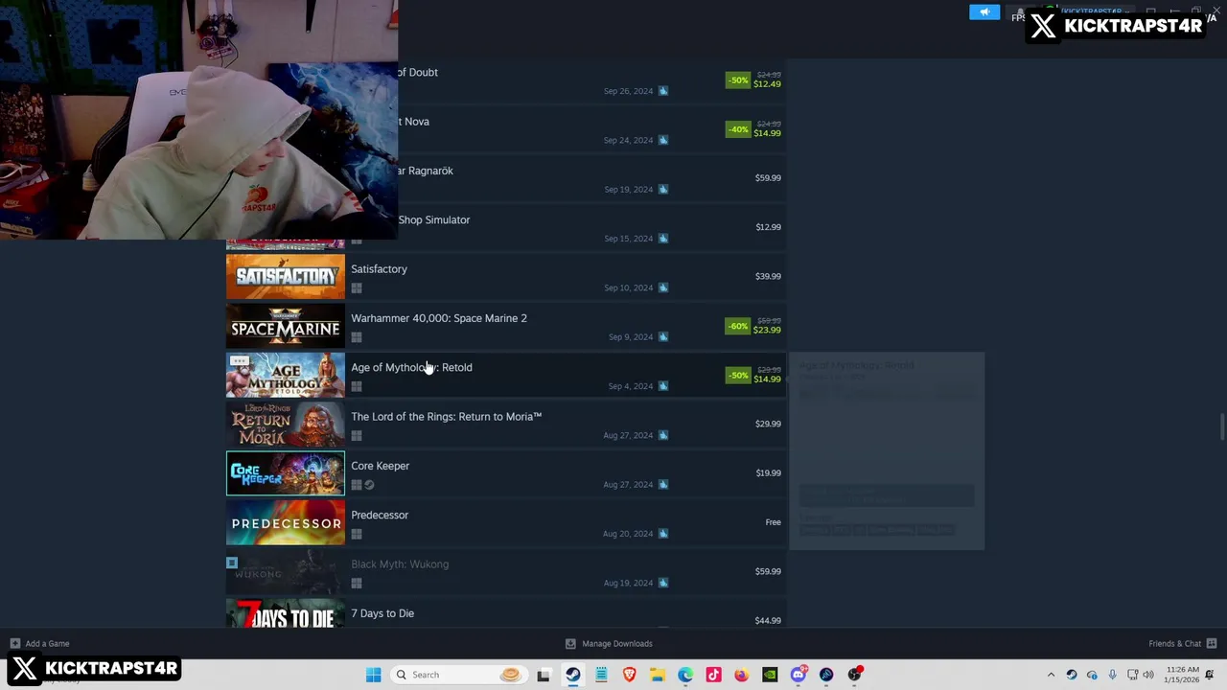Click the Predecessor capsule thumbnail
The image size is (1227, 690).
click(x=286, y=522)
